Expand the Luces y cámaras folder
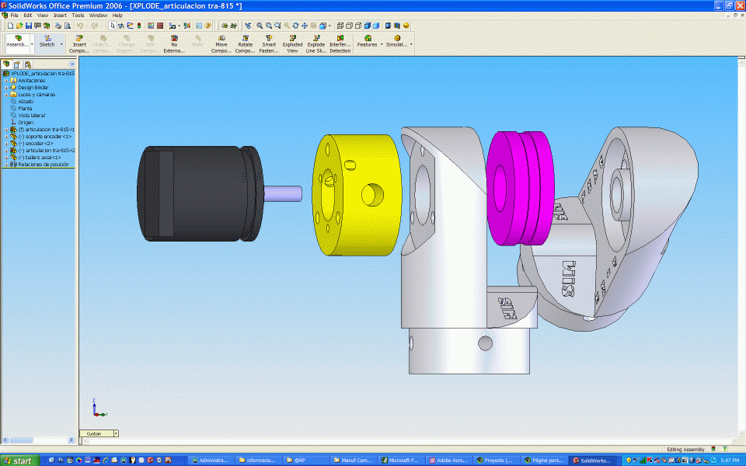 [x=5, y=94]
